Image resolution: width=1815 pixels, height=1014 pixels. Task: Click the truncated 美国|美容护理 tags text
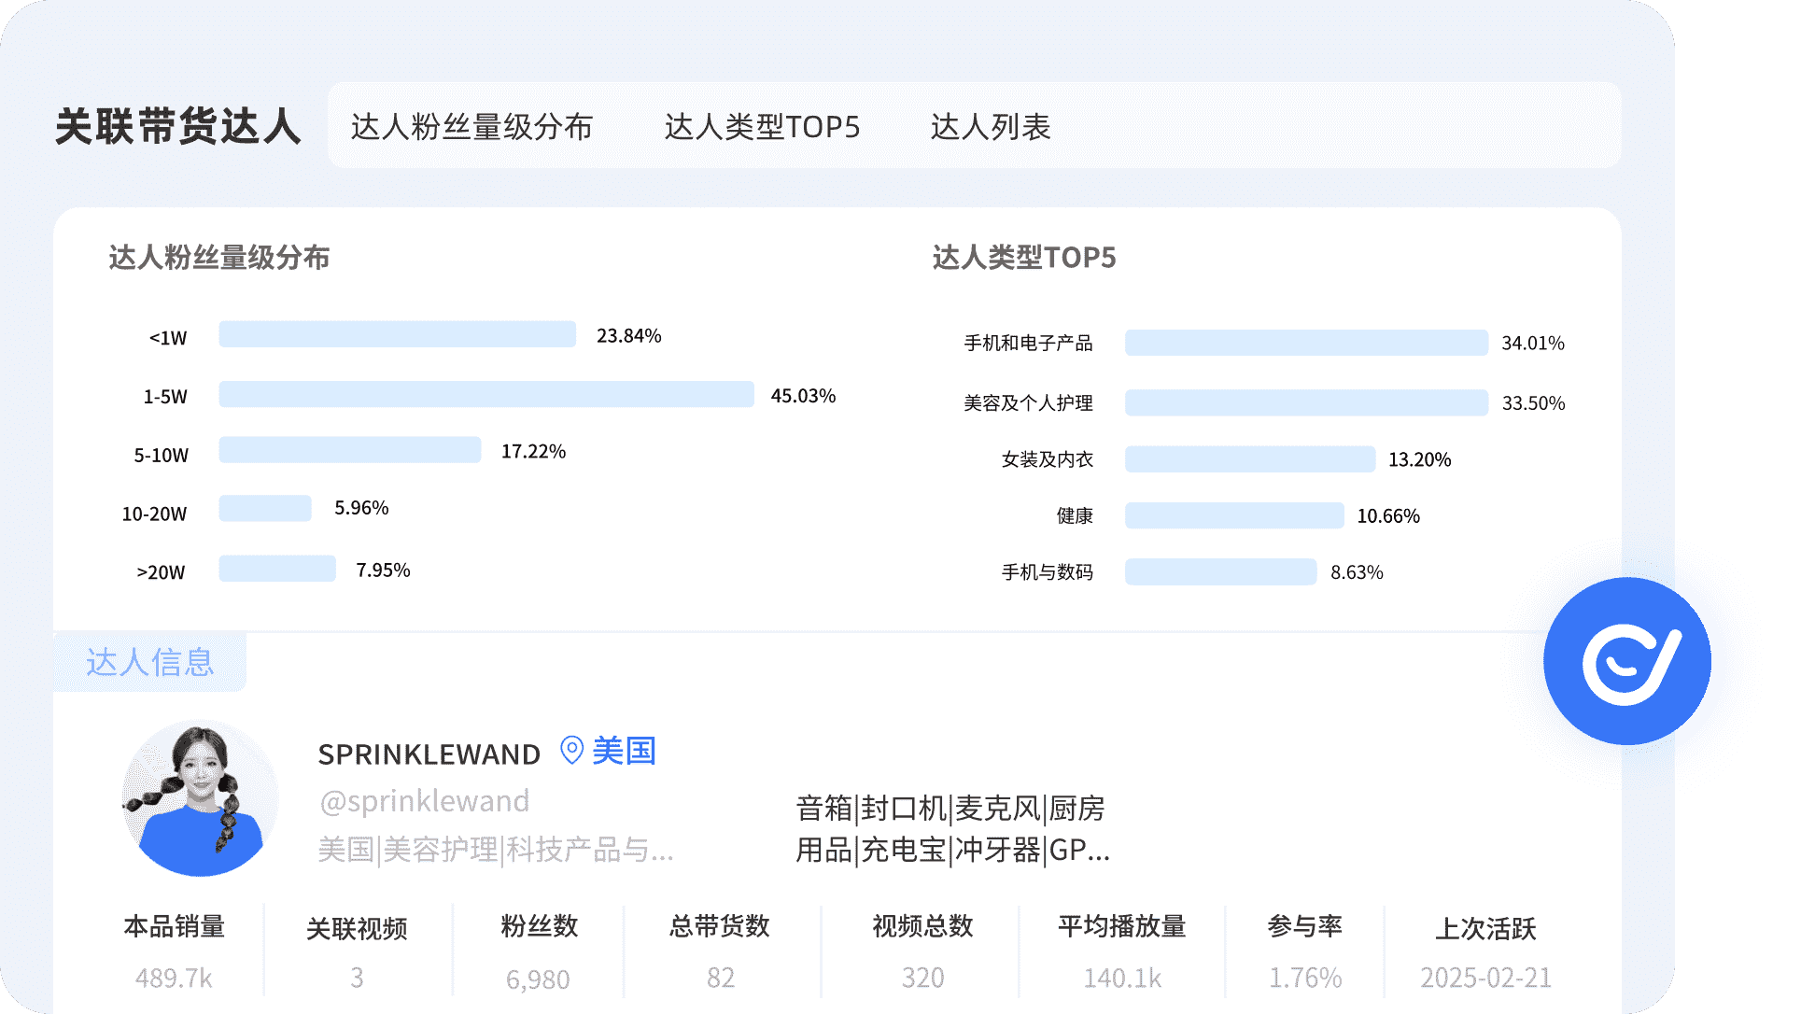pos(495,850)
